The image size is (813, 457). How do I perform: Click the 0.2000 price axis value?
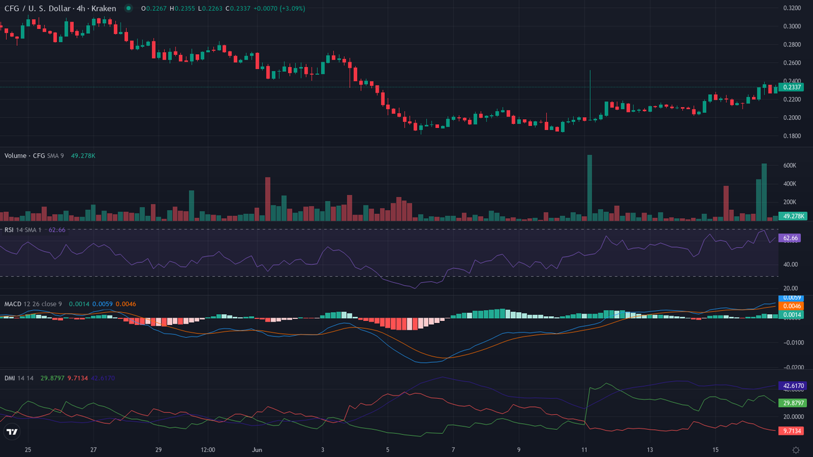coord(791,118)
